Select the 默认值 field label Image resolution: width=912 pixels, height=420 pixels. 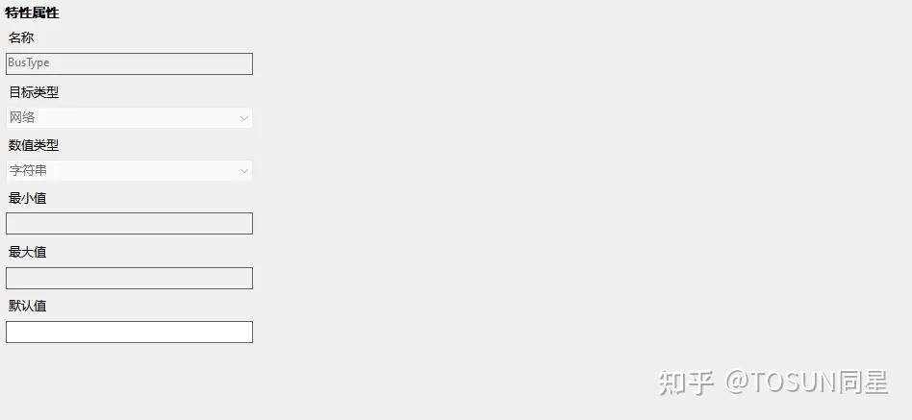coord(28,306)
